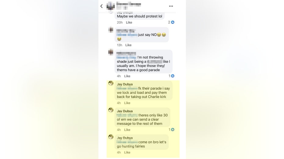Tap the blurred profile picture in header

[111, 6]
